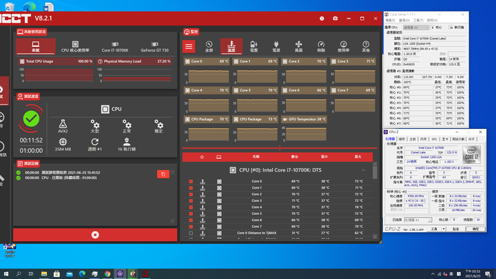
Task: Click the validate button in CPU-Z
Action: [455, 229]
